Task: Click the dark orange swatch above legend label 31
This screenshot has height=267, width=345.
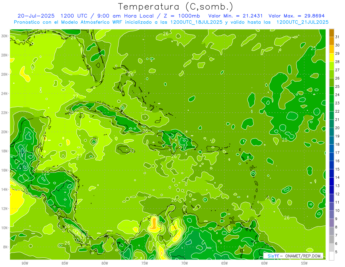Action: (331, 33)
